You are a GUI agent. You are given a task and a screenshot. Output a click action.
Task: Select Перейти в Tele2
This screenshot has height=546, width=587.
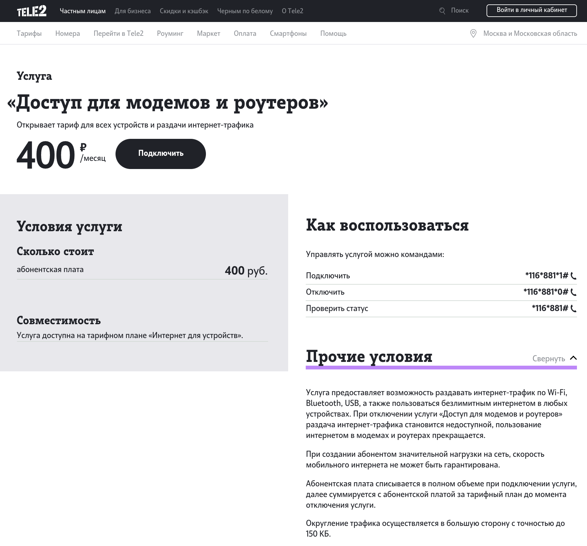[x=118, y=33]
